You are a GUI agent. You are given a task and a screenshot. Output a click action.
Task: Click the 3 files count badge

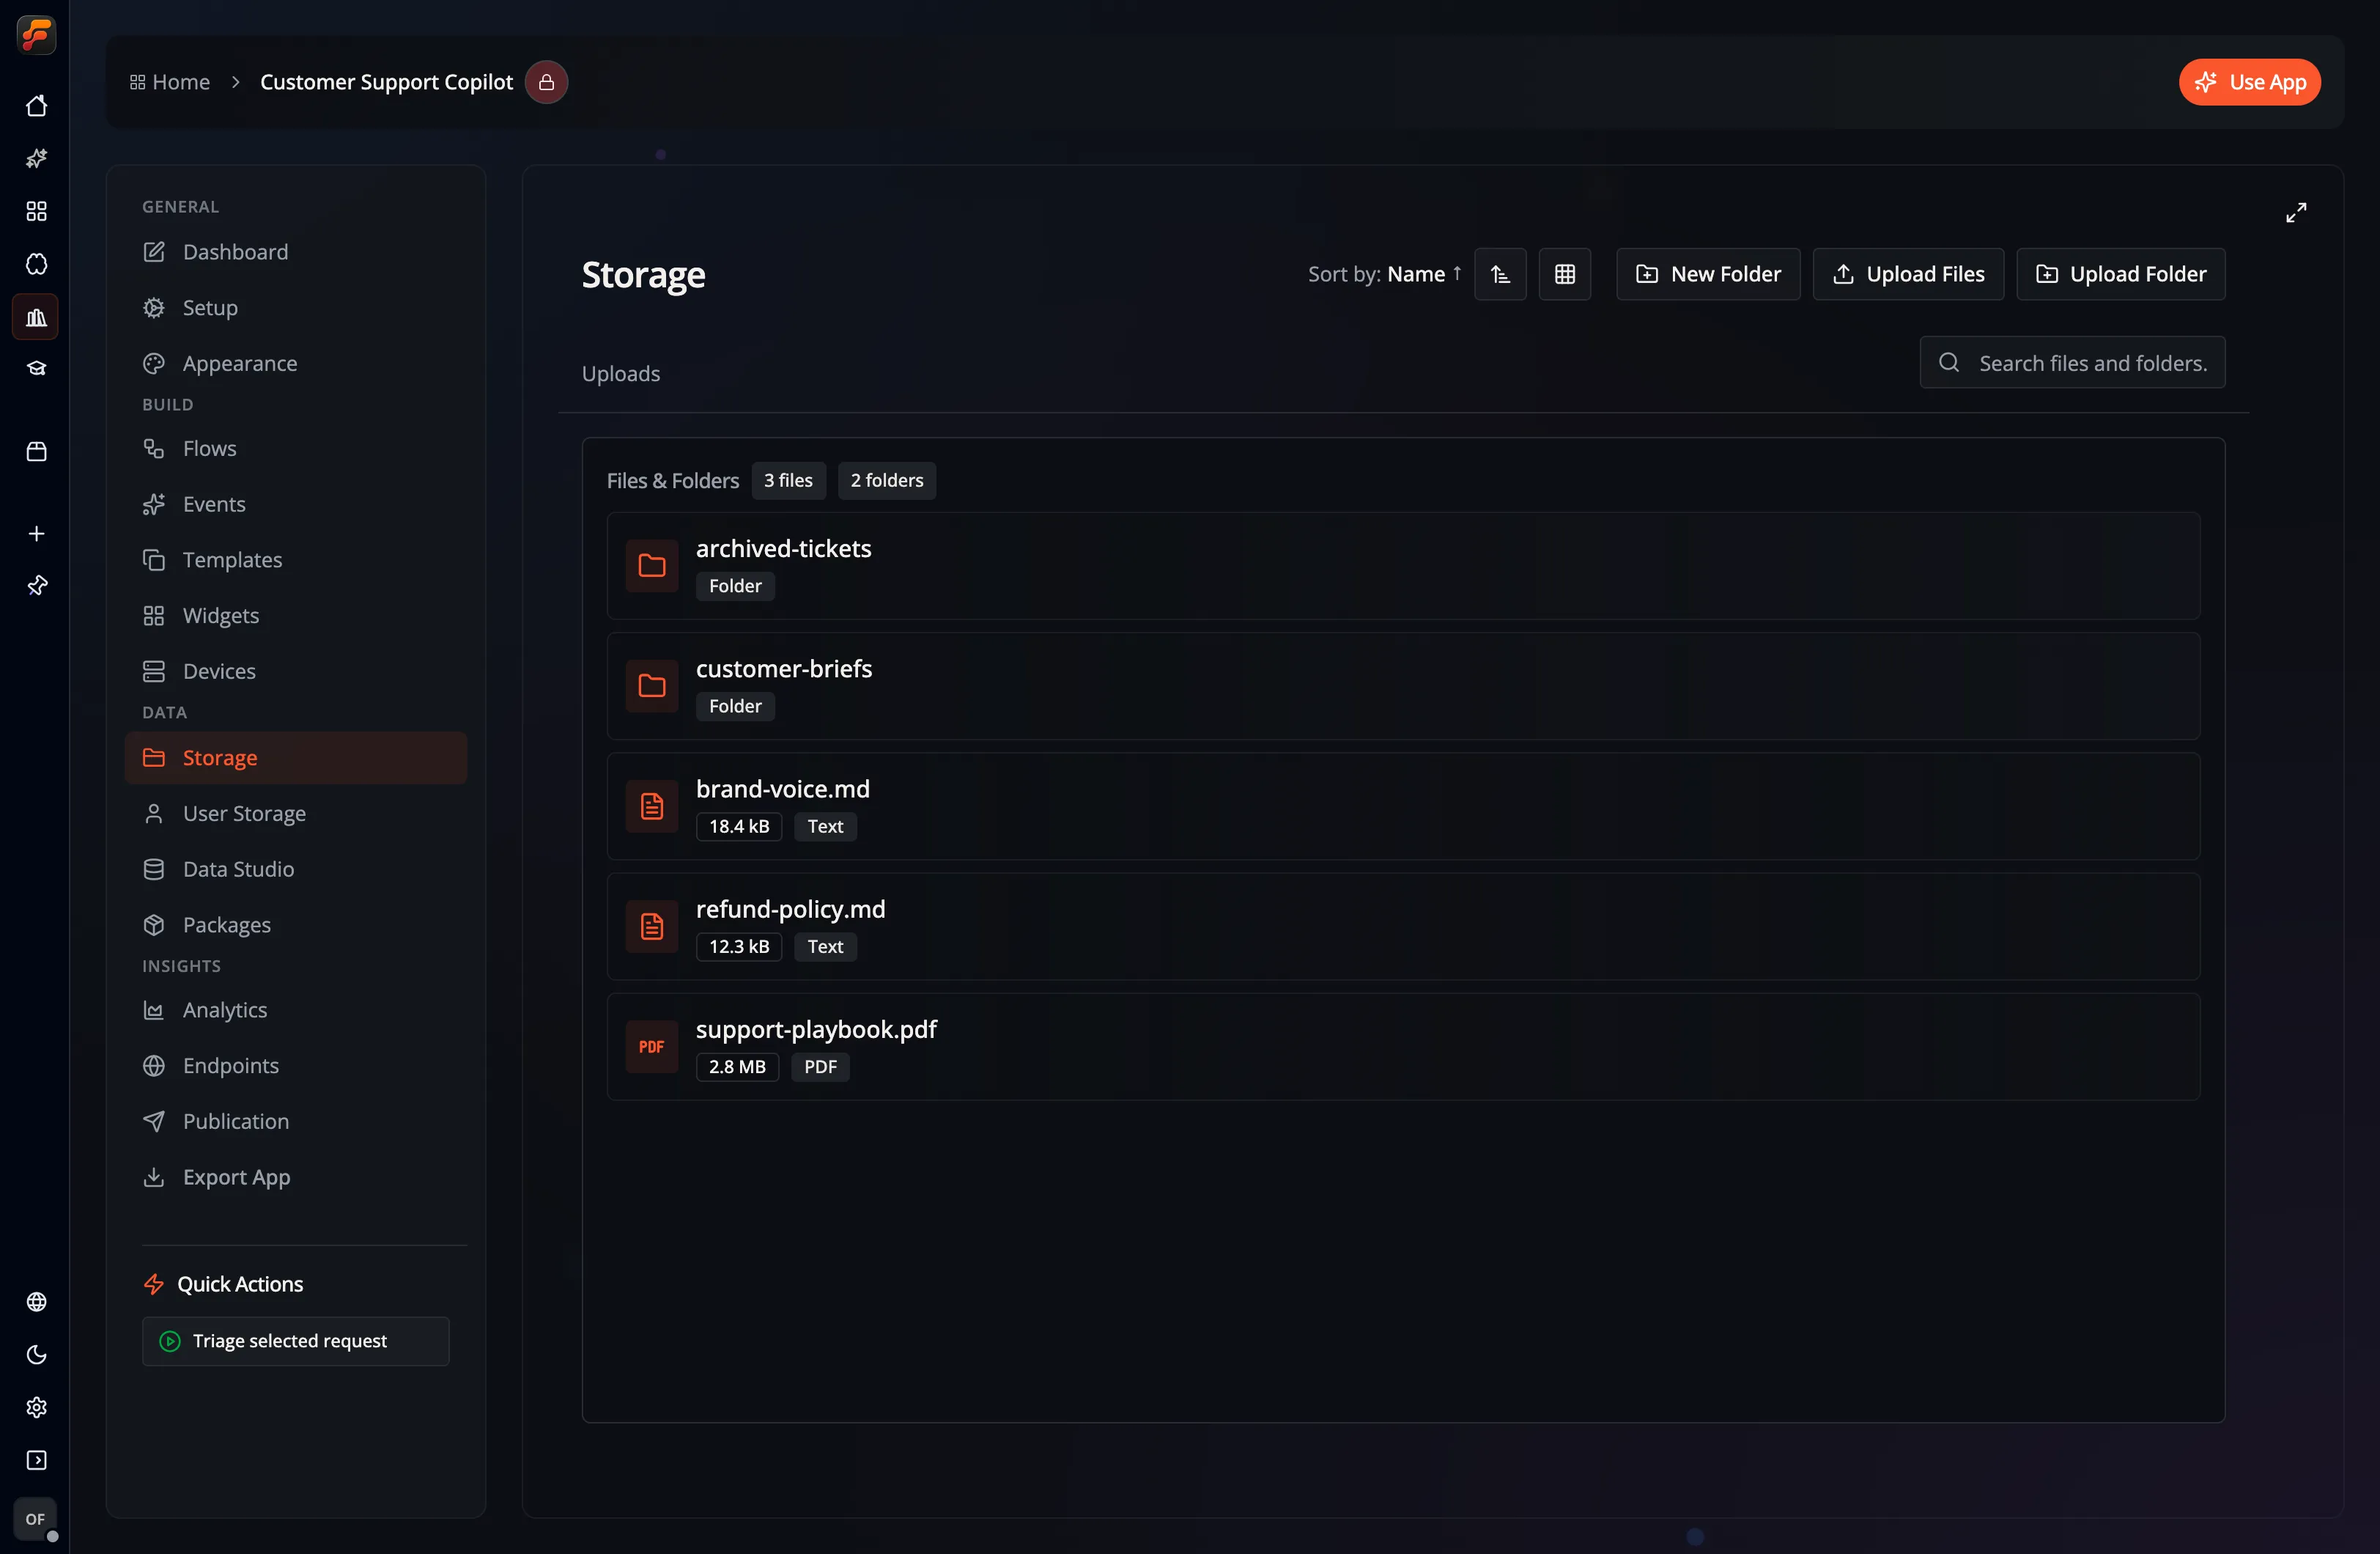click(x=788, y=480)
